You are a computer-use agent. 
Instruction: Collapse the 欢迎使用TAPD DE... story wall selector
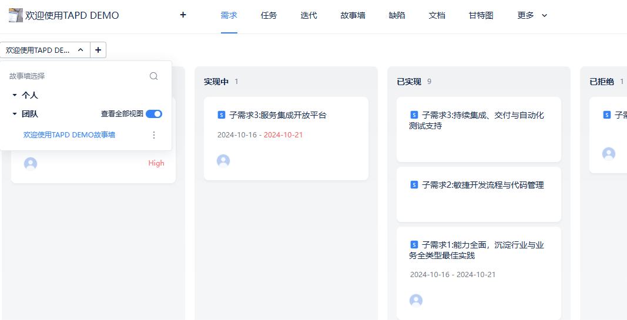pyautogui.click(x=45, y=50)
